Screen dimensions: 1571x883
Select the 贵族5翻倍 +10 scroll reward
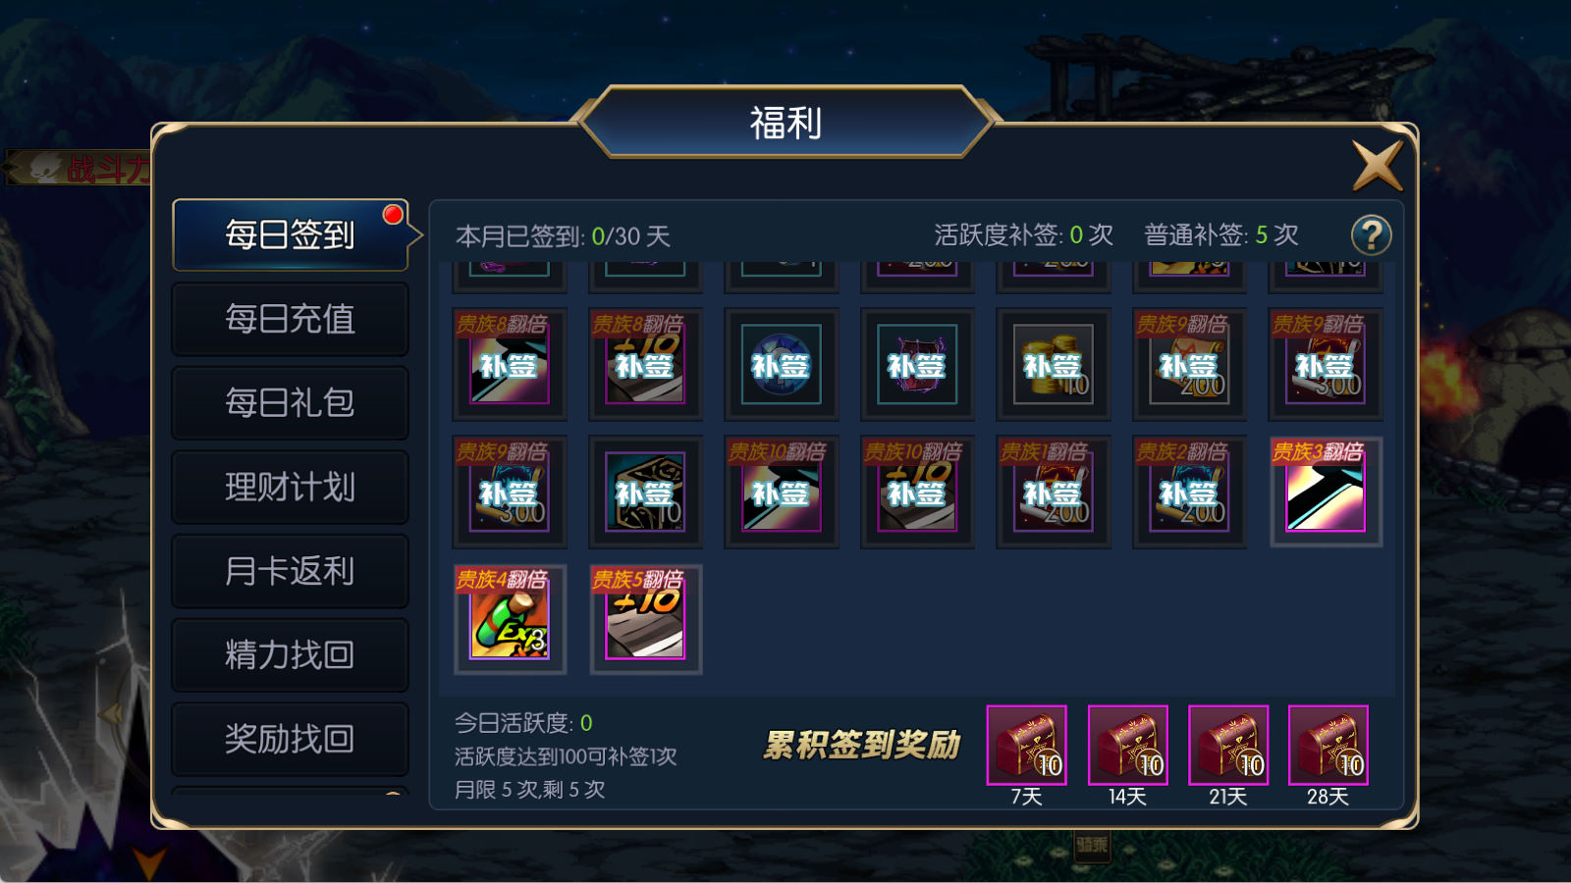point(645,619)
